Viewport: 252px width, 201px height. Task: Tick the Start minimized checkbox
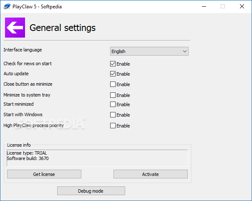point(113,104)
